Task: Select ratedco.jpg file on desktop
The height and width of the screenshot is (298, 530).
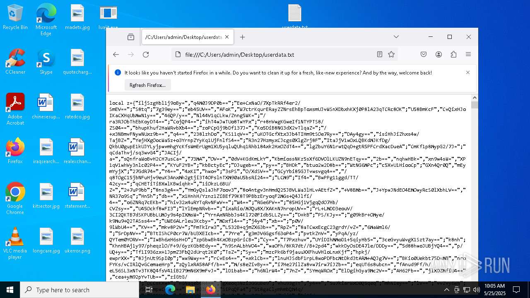Action: (77, 106)
